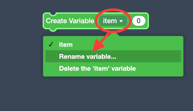Select the checked item variable option
The image size is (193, 111).
[66, 45]
